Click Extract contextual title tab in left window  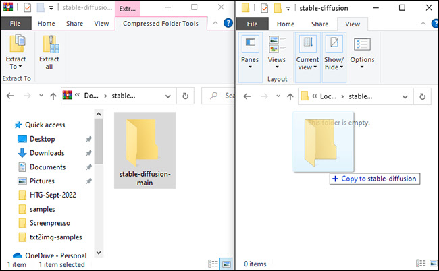[128, 9]
